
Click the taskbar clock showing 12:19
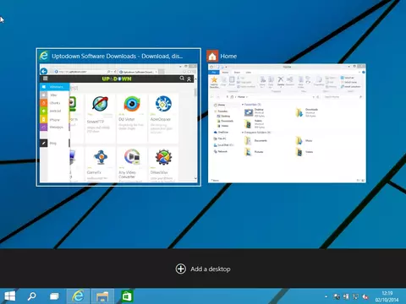(x=387, y=296)
